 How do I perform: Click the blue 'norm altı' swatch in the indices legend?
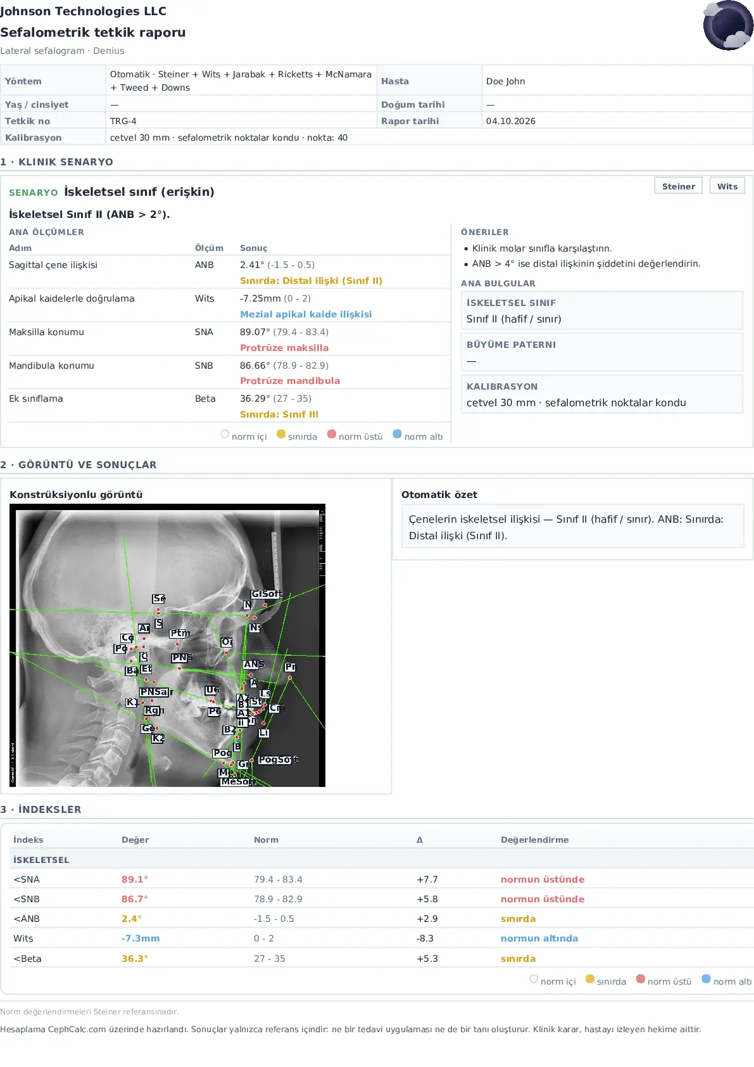click(707, 979)
